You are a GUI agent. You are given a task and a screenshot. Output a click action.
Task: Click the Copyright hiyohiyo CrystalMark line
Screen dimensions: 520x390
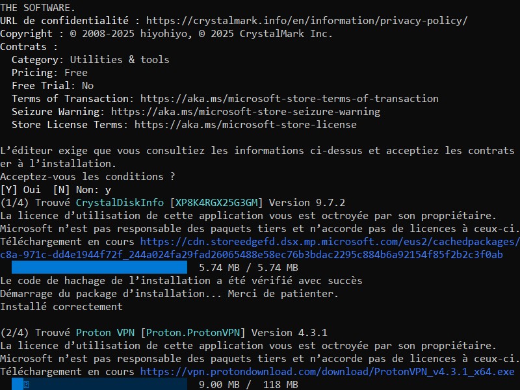[x=166, y=34]
